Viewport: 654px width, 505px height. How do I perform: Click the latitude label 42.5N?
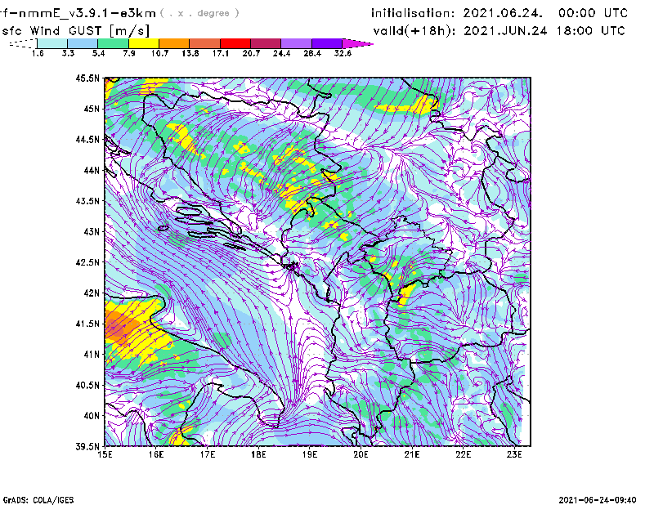pos(87,262)
